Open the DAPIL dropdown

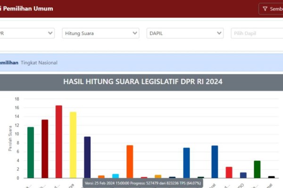click(x=185, y=33)
